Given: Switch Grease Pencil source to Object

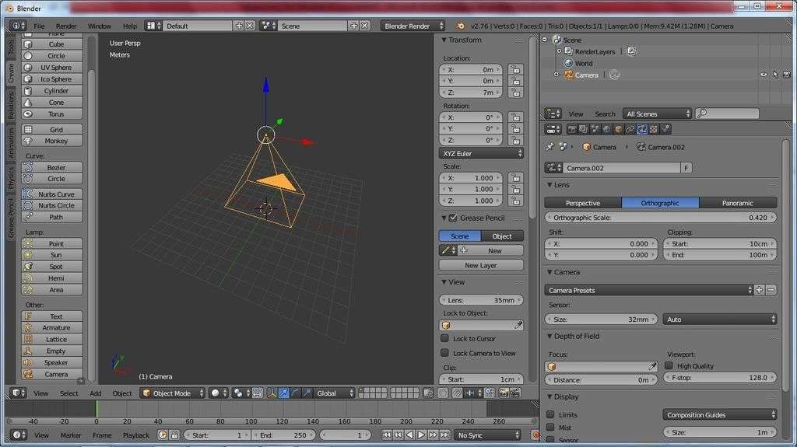Looking at the screenshot, I should (502, 236).
